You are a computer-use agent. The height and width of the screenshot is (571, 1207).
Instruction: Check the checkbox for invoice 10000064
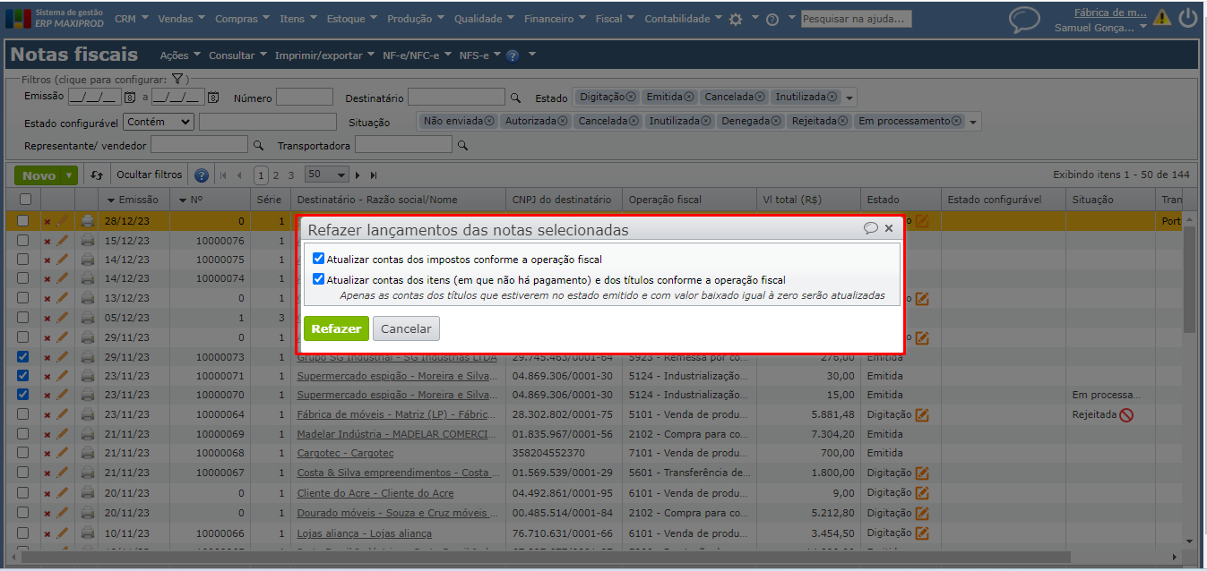(x=23, y=414)
